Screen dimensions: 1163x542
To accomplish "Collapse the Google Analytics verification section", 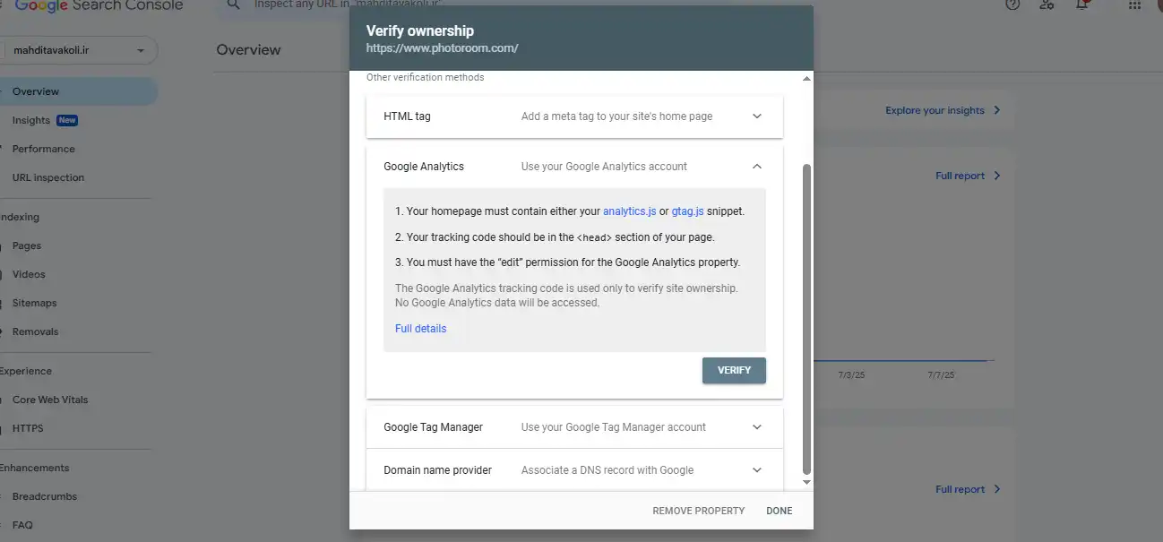I will coord(756,167).
